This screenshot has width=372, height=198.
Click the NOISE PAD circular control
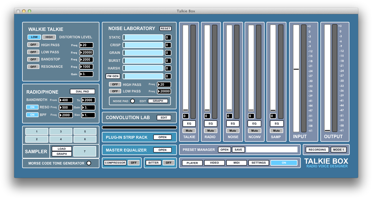pyautogui.click(x=133, y=101)
